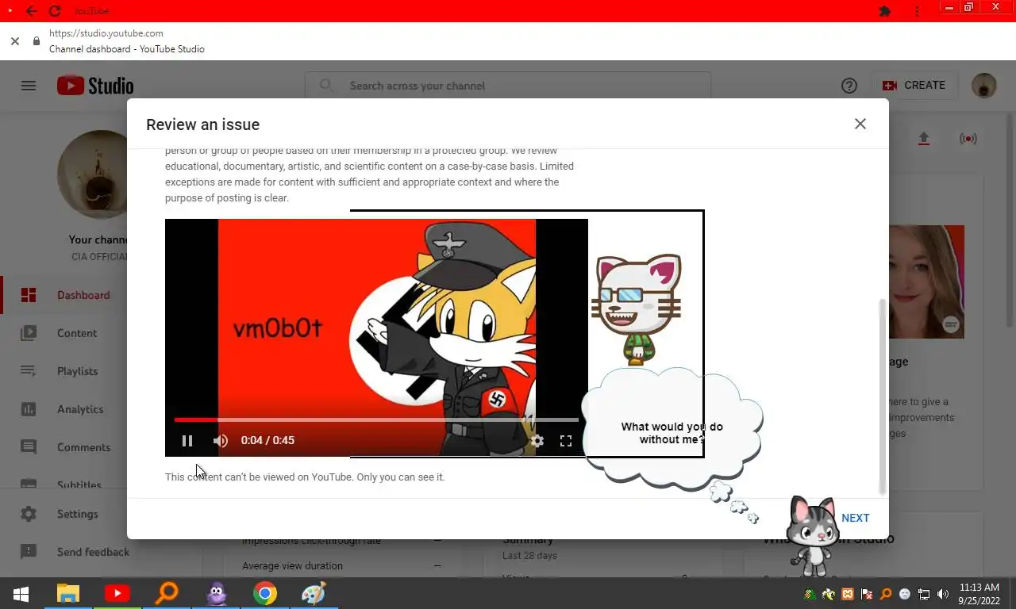The height and width of the screenshot is (609, 1016).
Task: Open the browser three-dot menu
Action: [x=917, y=11]
